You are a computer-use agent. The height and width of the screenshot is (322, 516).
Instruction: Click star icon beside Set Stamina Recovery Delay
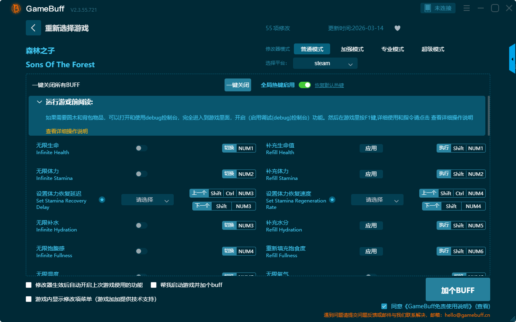[x=102, y=200]
